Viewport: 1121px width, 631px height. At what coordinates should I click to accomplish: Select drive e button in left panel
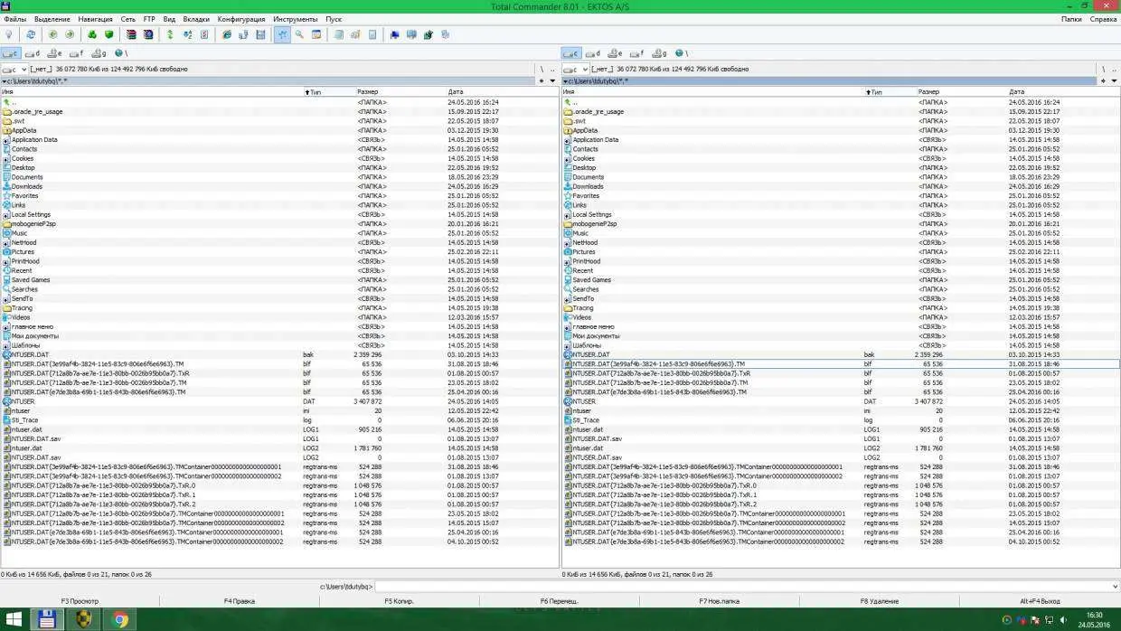56,53
